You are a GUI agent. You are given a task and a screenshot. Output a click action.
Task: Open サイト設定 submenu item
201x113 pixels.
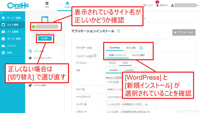pos(39,51)
